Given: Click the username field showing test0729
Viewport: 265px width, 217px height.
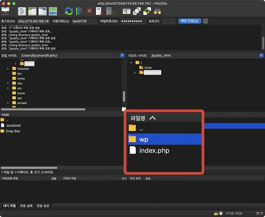Looking at the screenshot, I should 84,21.
